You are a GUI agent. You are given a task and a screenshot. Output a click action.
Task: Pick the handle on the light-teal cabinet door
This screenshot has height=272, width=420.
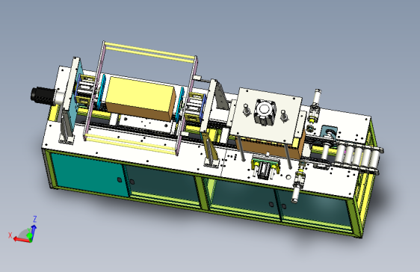click(x=120, y=179)
